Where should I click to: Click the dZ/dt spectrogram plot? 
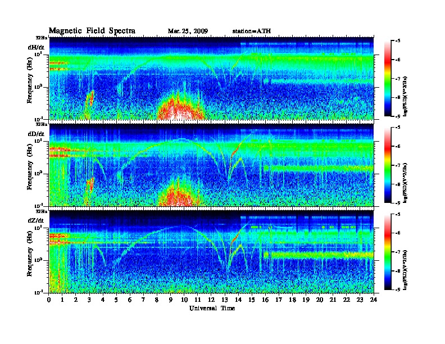(211, 252)
